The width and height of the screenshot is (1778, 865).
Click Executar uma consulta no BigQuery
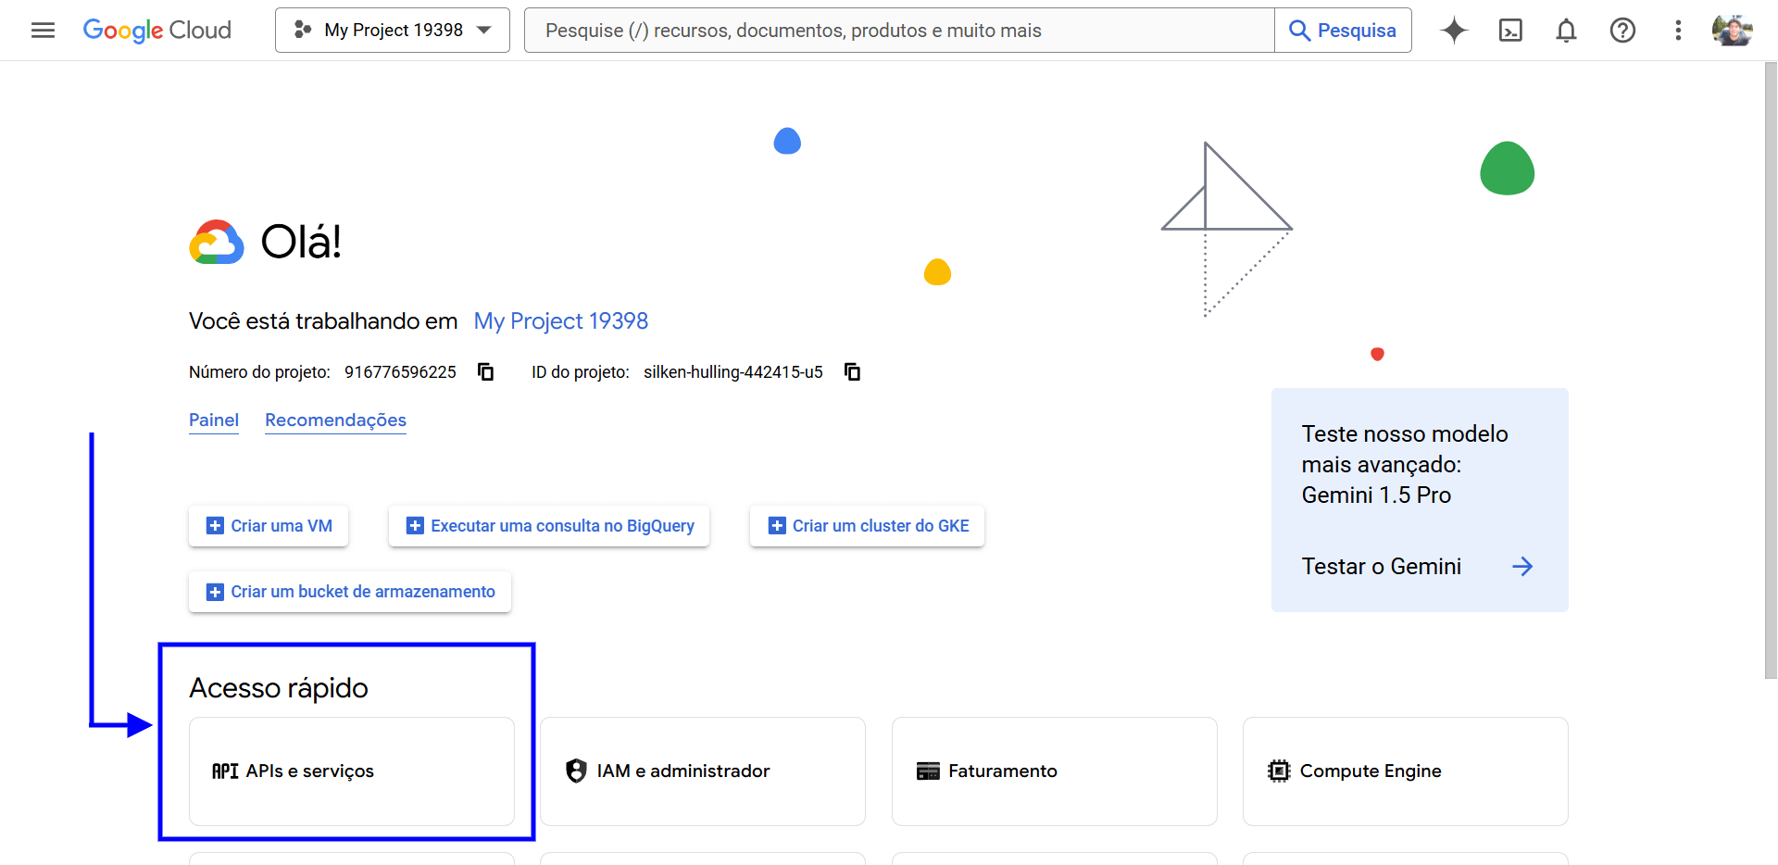(x=549, y=526)
